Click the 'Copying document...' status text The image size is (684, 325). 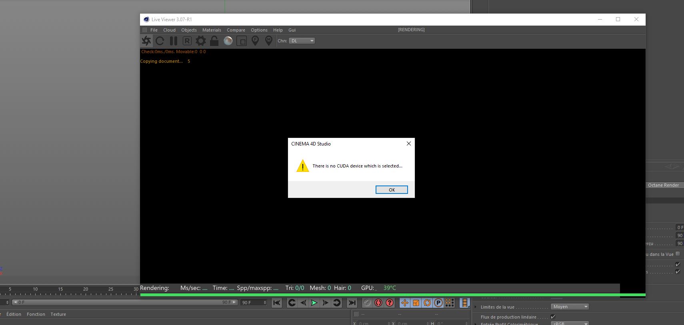(161, 61)
